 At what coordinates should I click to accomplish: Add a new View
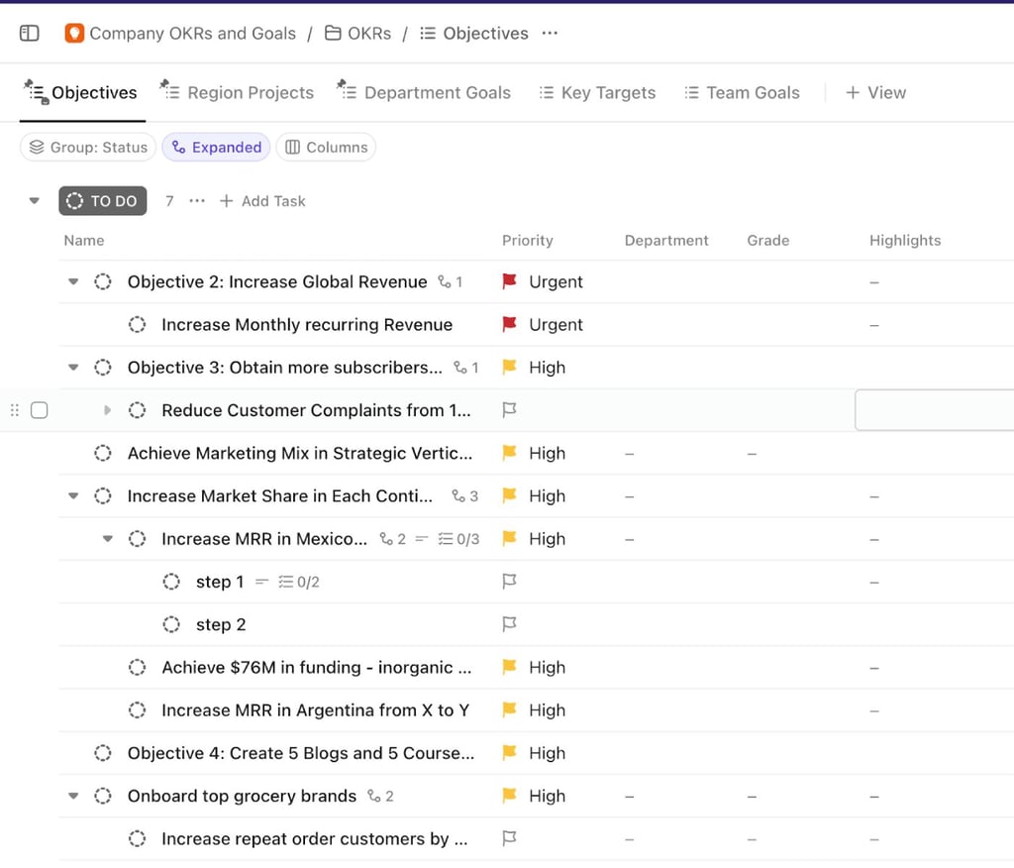(x=875, y=92)
